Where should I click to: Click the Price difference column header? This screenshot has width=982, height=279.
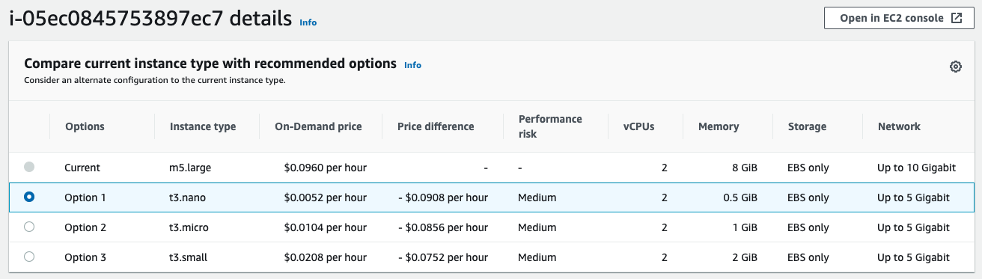point(436,126)
